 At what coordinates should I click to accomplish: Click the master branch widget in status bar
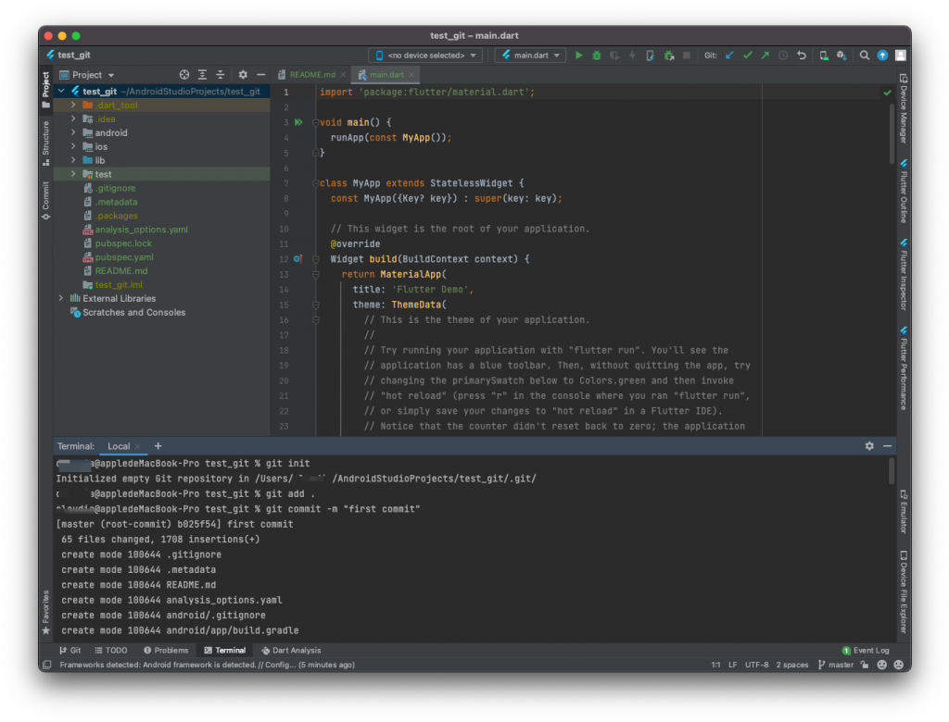click(835, 665)
